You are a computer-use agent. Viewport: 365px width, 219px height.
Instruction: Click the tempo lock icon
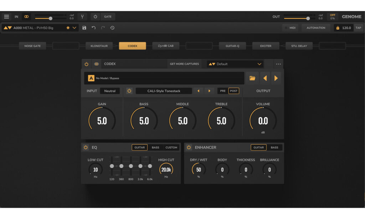tap(338, 28)
